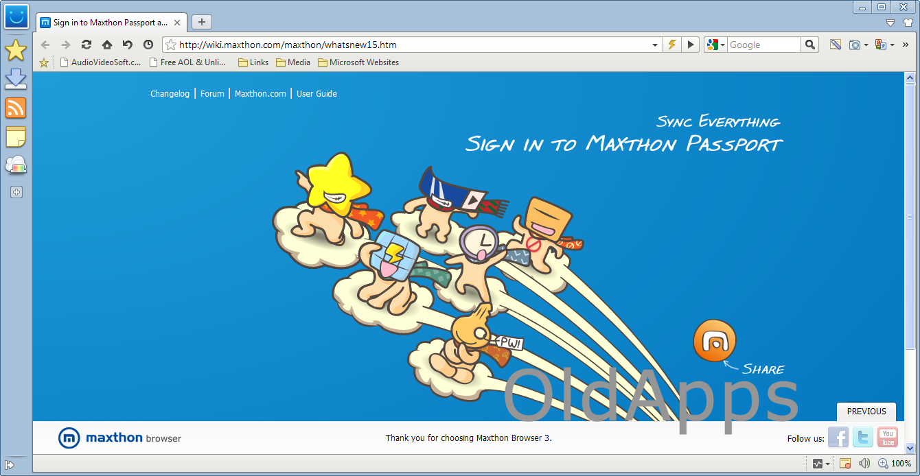Click the go arrow next to address bar
The image size is (920, 476).
pos(690,45)
